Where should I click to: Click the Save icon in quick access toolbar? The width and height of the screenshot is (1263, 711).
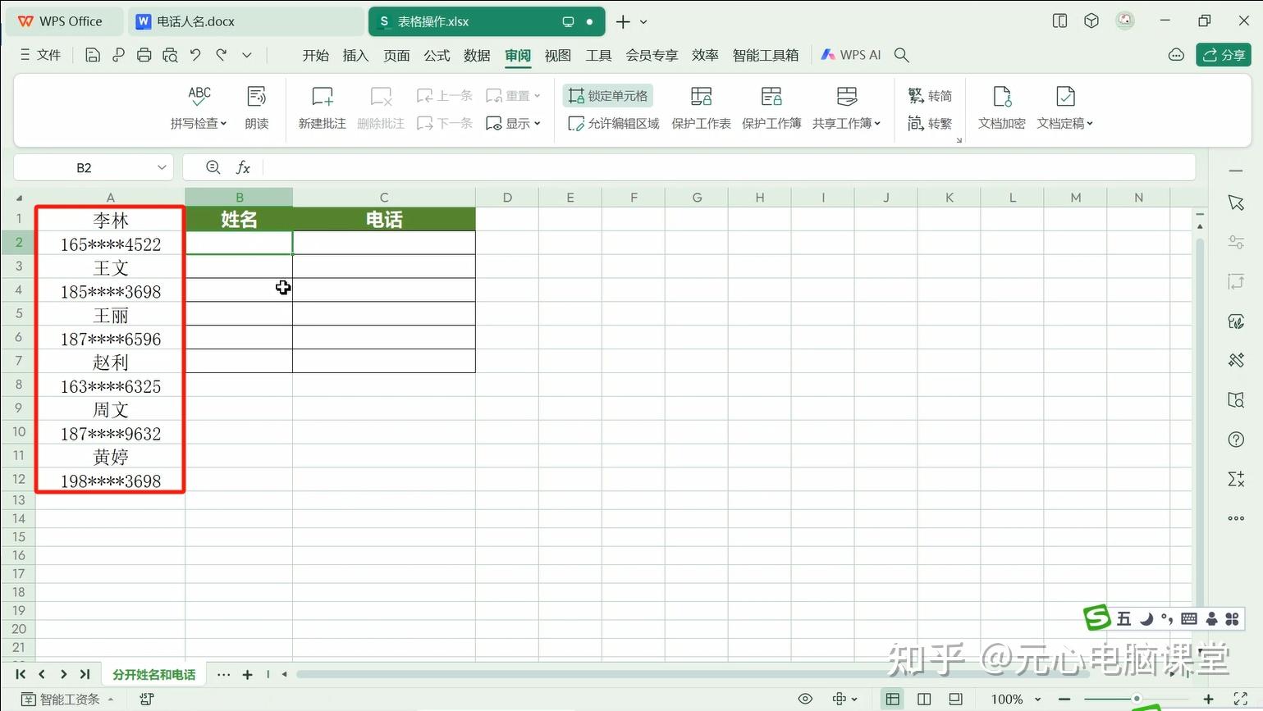click(93, 55)
